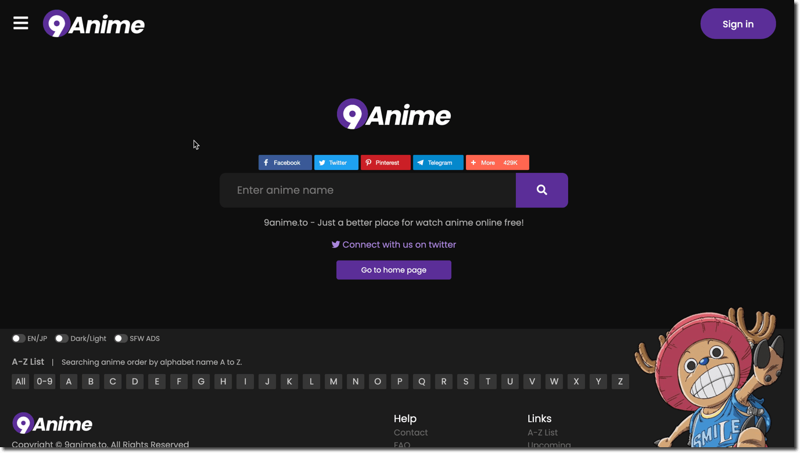
Task: Click the magnifier search button
Action: 542,190
